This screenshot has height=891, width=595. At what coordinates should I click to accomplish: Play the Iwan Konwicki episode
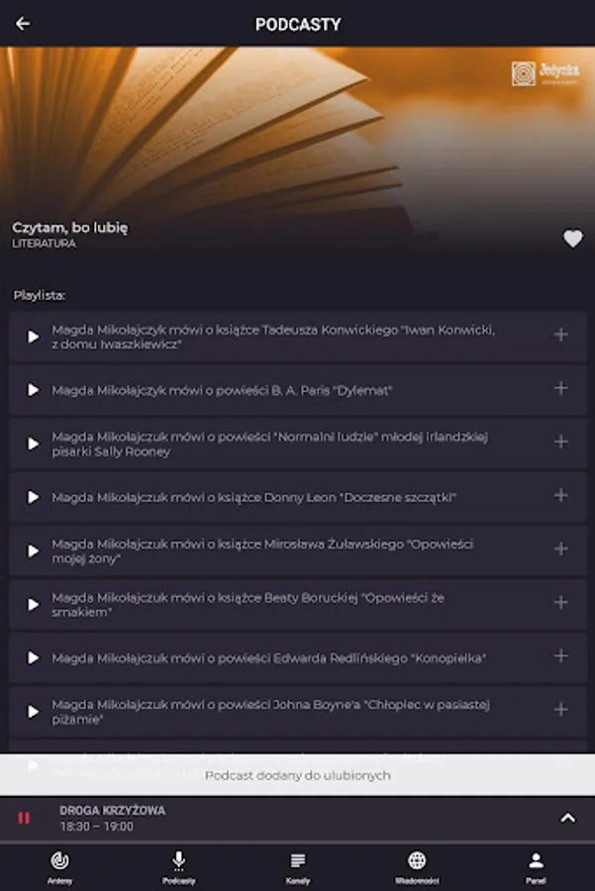pyautogui.click(x=34, y=337)
